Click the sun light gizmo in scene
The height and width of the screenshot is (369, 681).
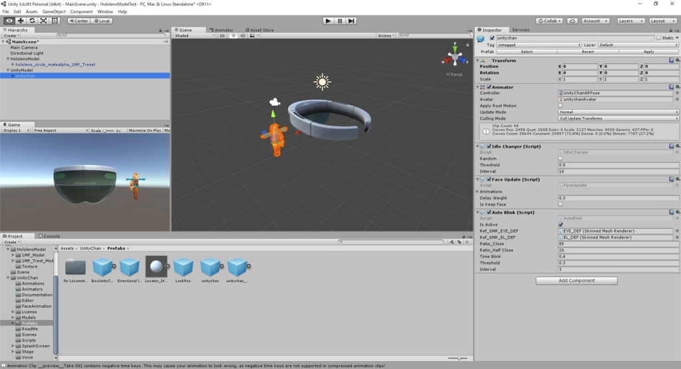pyautogui.click(x=323, y=82)
